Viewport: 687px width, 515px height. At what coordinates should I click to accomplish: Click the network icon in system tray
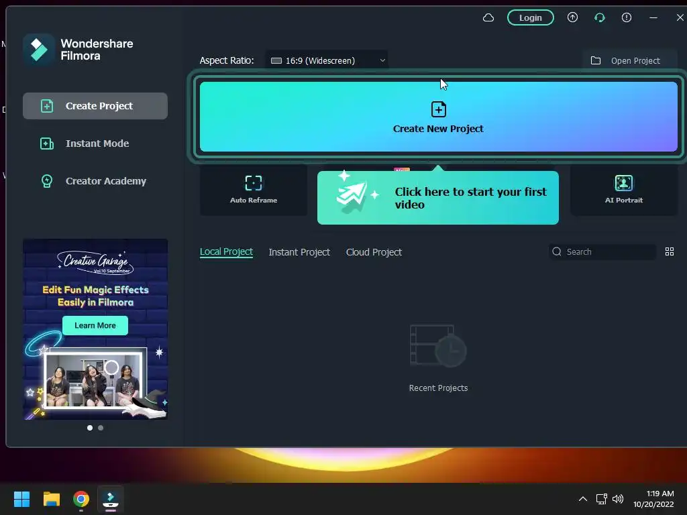602,499
